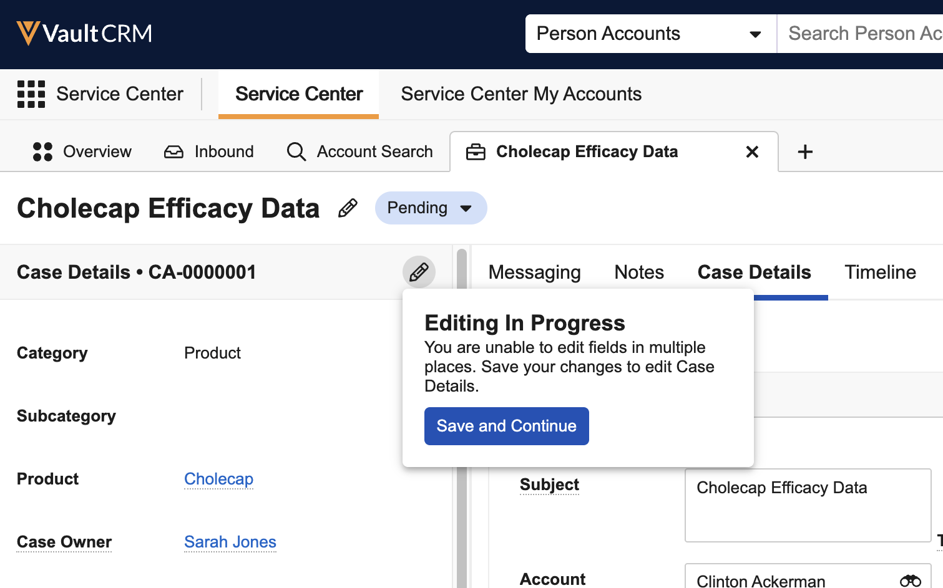The width and height of the screenshot is (943, 588).
Task: Click the pencil icon beside the case title
Action: (x=348, y=208)
